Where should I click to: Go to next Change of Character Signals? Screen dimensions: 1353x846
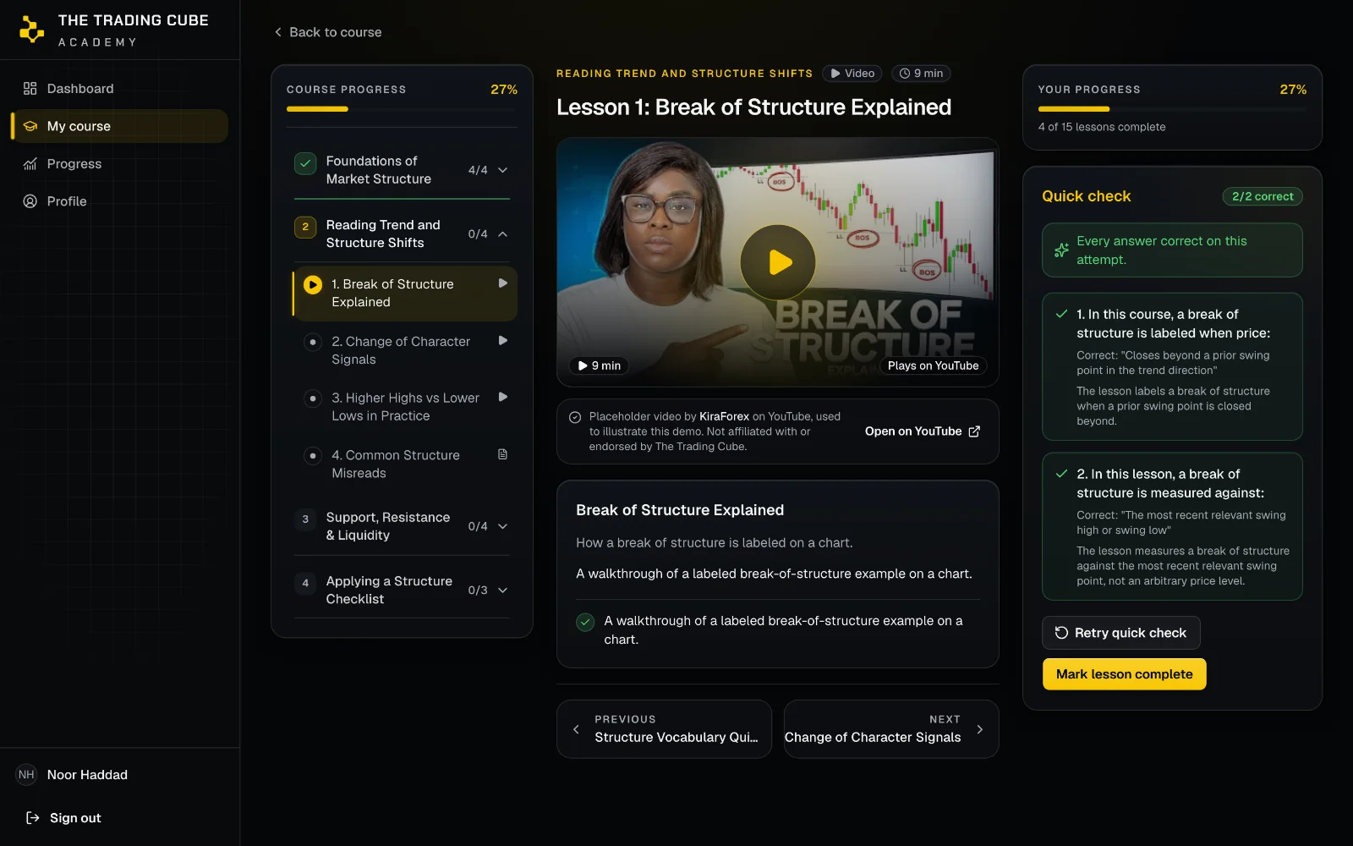click(x=891, y=729)
